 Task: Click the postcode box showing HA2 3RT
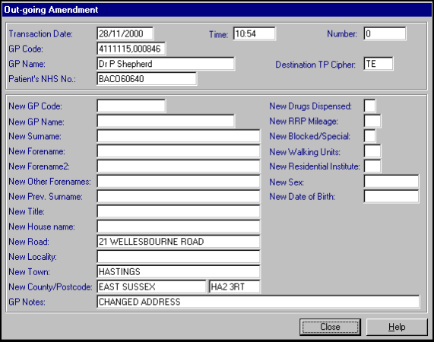tap(234, 287)
